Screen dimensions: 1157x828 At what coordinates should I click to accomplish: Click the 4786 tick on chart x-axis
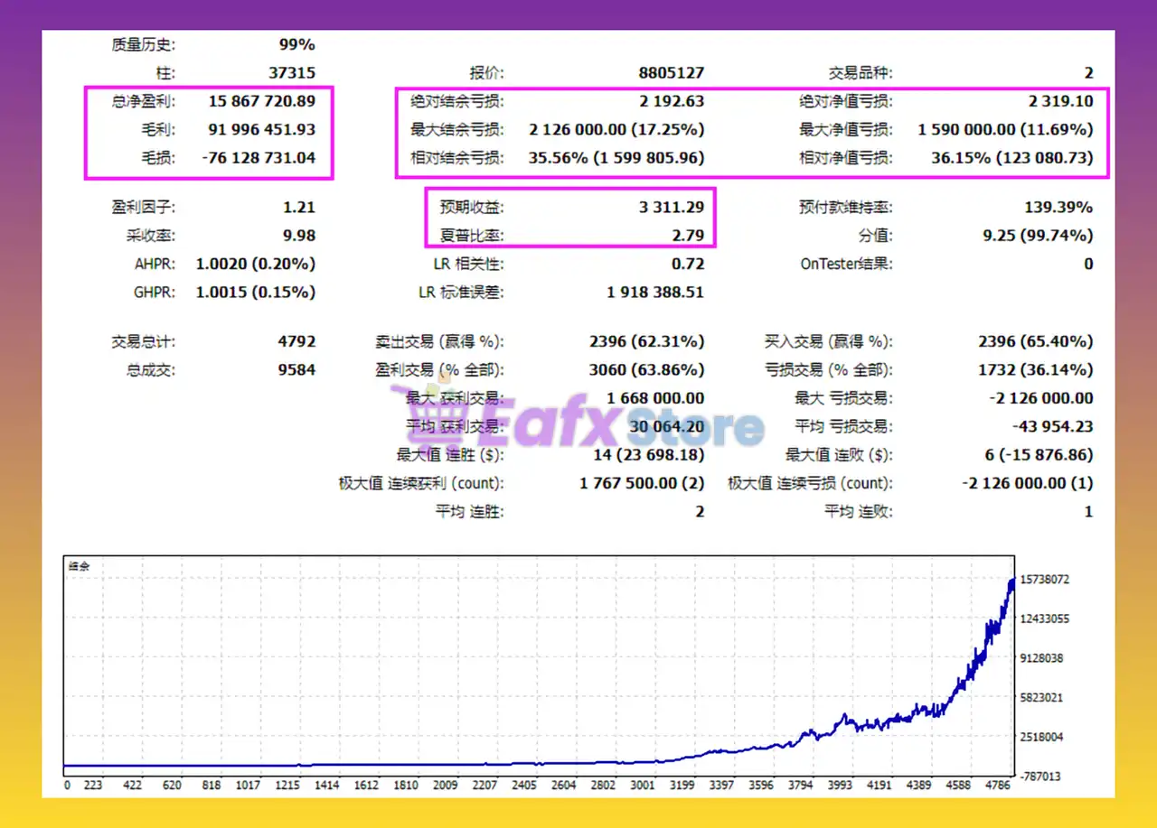pyautogui.click(x=997, y=786)
